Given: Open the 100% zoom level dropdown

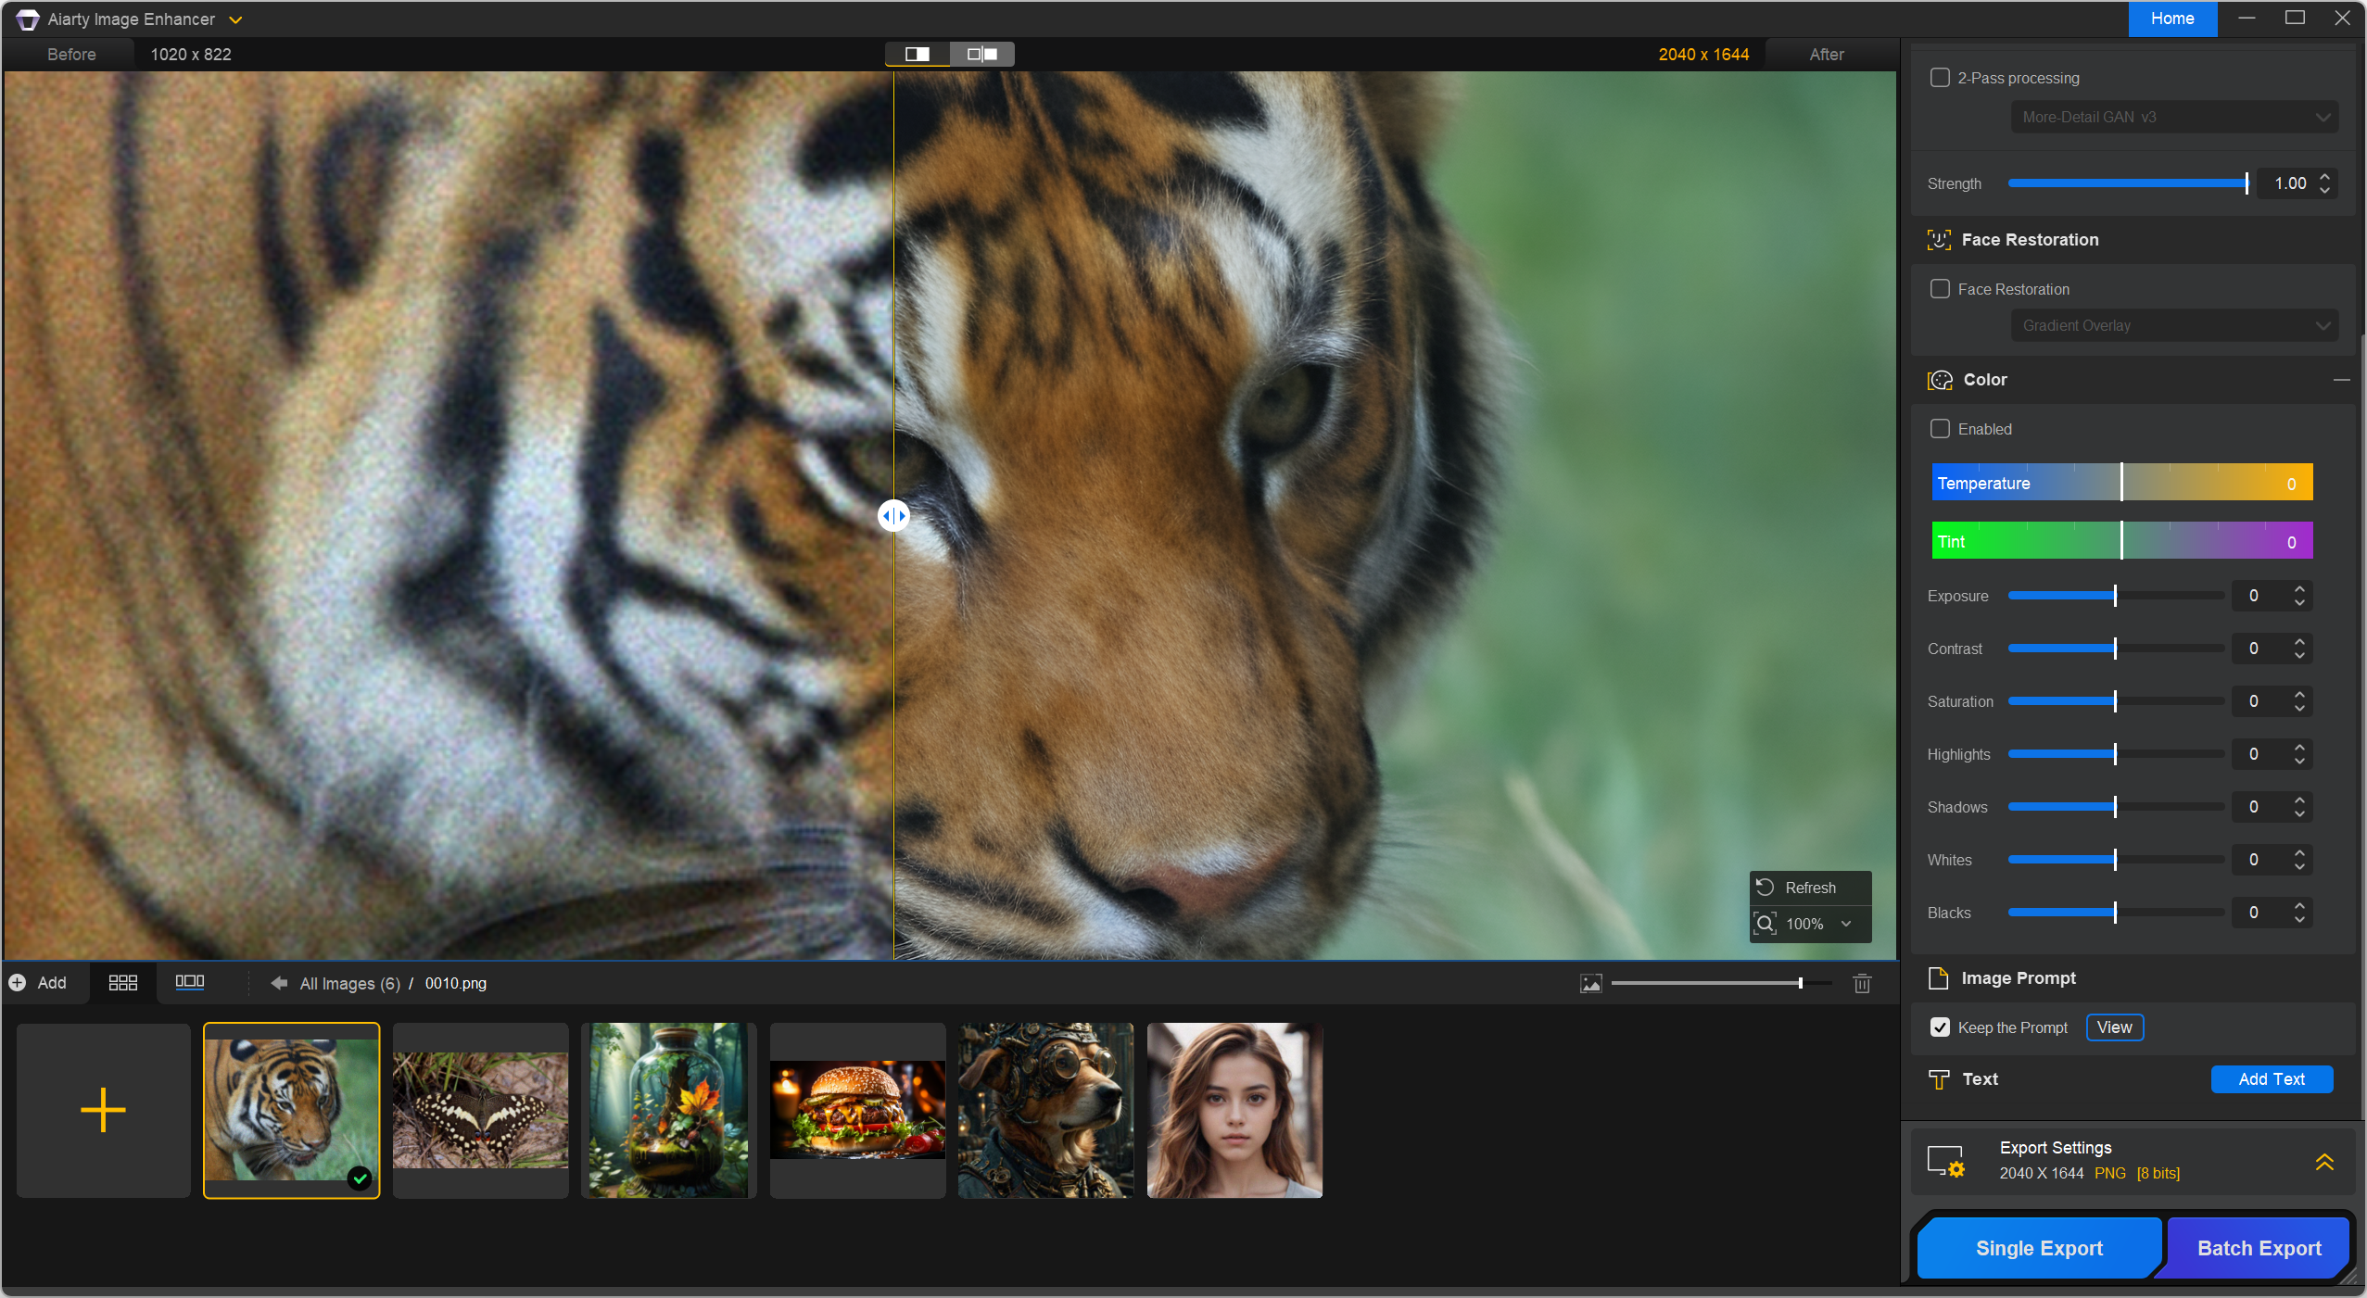Looking at the screenshot, I should (1846, 924).
